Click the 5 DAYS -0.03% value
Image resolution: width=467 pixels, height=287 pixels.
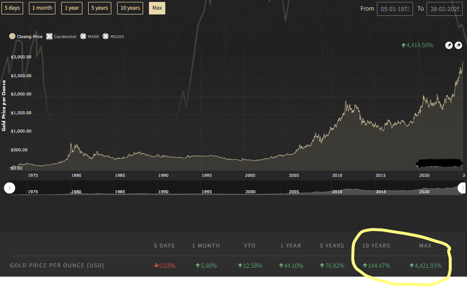coord(164,266)
